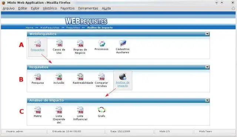
Task: Open Casos de Uso icon
Action: pyautogui.click(x=59, y=43)
